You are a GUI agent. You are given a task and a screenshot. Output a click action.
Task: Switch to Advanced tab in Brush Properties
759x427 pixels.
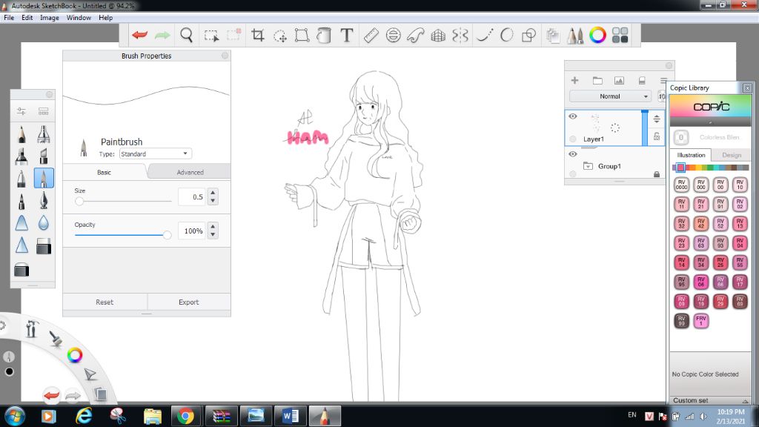pyautogui.click(x=190, y=172)
